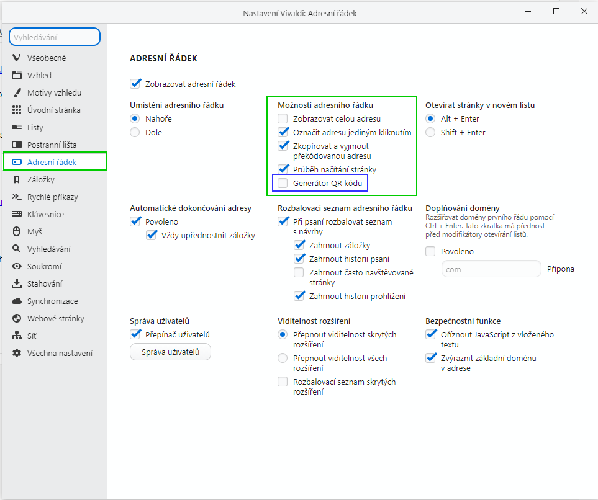The width and height of the screenshot is (598, 500).
Task: Enable domain expansion Povoleno checkbox
Action: point(430,251)
